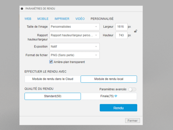
Task: Switch to the MOBILE tab
Action: click(x=43, y=19)
